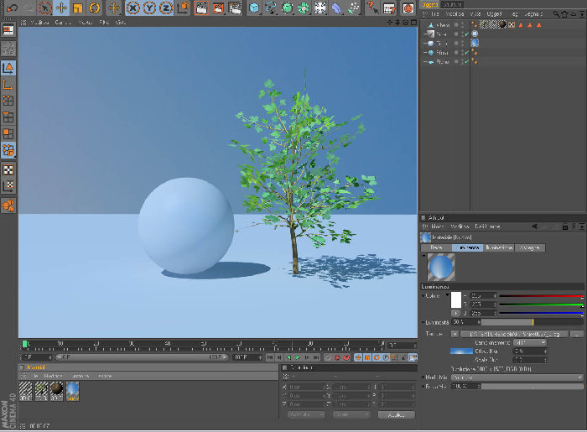Toggle Z axis lock
This screenshot has width=587, height=432.
166,8
